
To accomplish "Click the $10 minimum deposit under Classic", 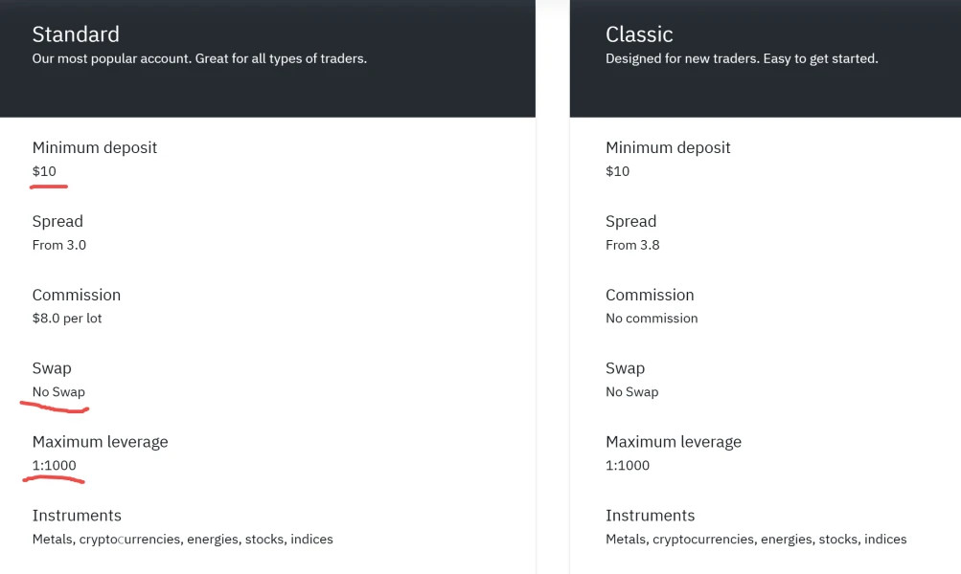I will coord(618,171).
